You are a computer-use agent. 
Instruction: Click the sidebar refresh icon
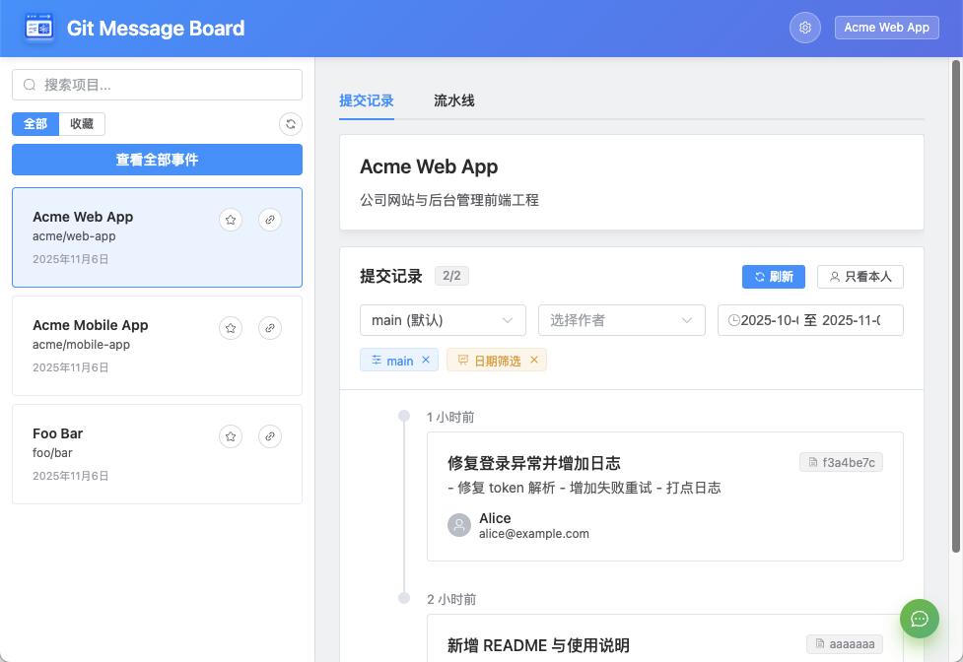point(290,124)
